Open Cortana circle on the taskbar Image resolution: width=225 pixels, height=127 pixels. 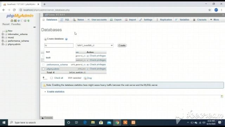pos(69,122)
